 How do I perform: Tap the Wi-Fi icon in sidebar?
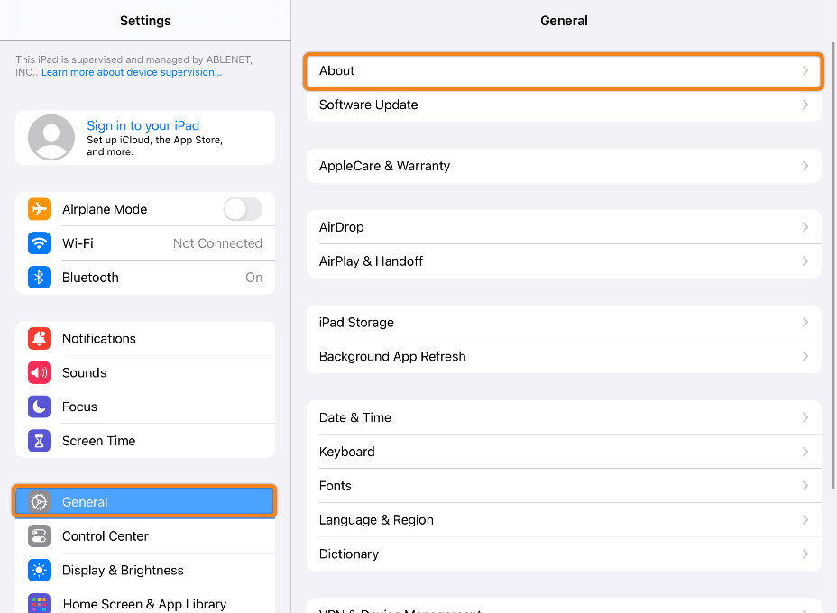(39, 243)
